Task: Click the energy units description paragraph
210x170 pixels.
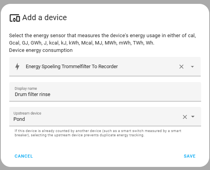Action: point(102,39)
